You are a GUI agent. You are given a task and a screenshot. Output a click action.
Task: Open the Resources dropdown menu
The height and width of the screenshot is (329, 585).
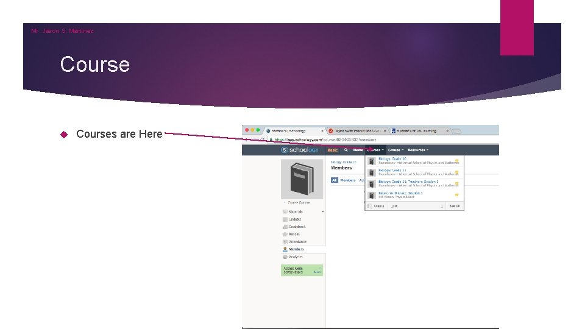(x=418, y=150)
